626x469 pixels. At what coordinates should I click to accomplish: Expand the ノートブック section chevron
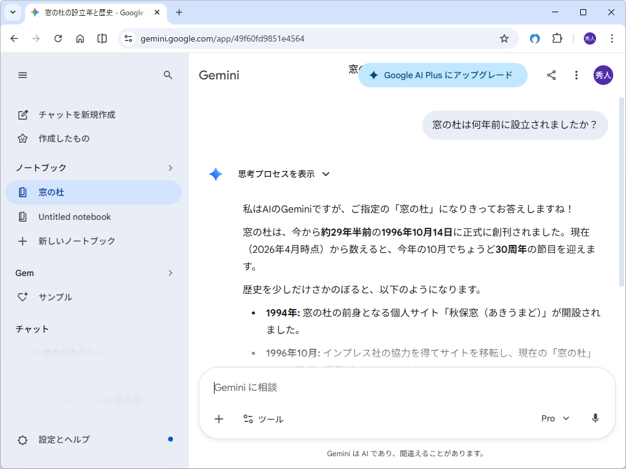pos(171,167)
